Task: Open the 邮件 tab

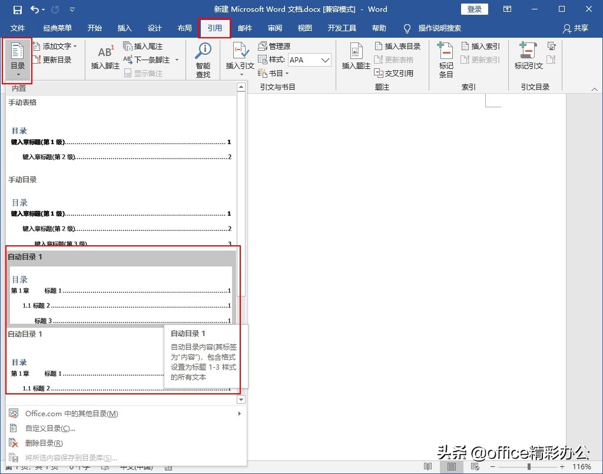Action: coord(244,28)
